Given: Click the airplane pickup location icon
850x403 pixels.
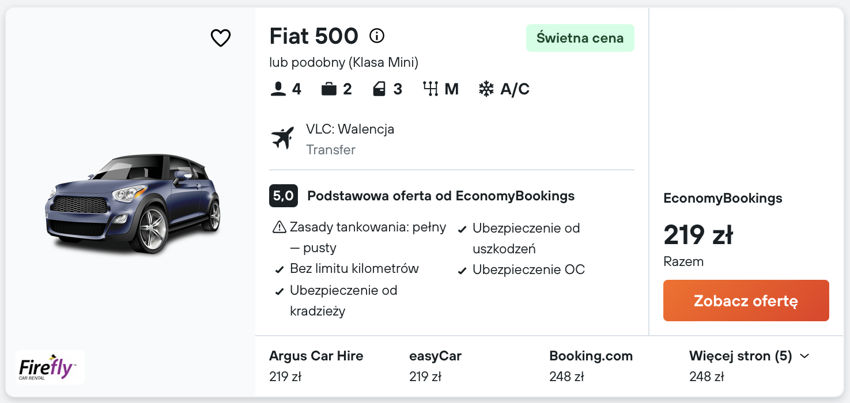Looking at the screenshot, I should (x=282, y=138).
